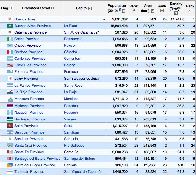Screen dimensions: 196x175
Task: Open the Río Negro Province flag image
Action: coord(10,119)
